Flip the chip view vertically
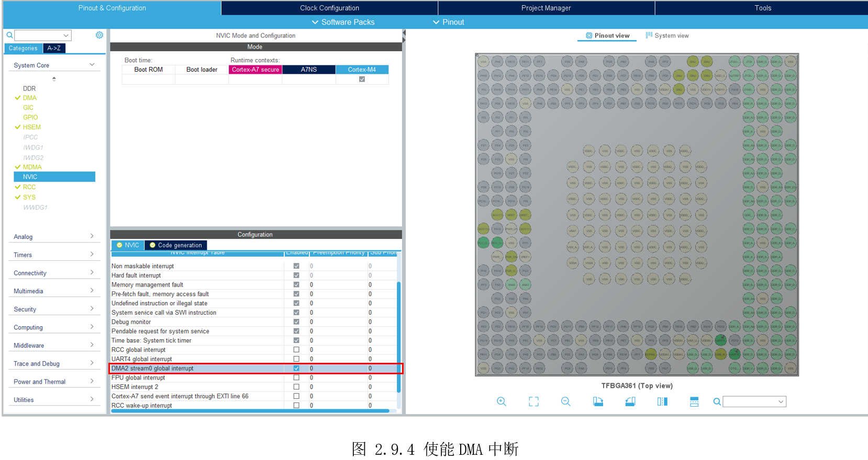 pos(694,401)
